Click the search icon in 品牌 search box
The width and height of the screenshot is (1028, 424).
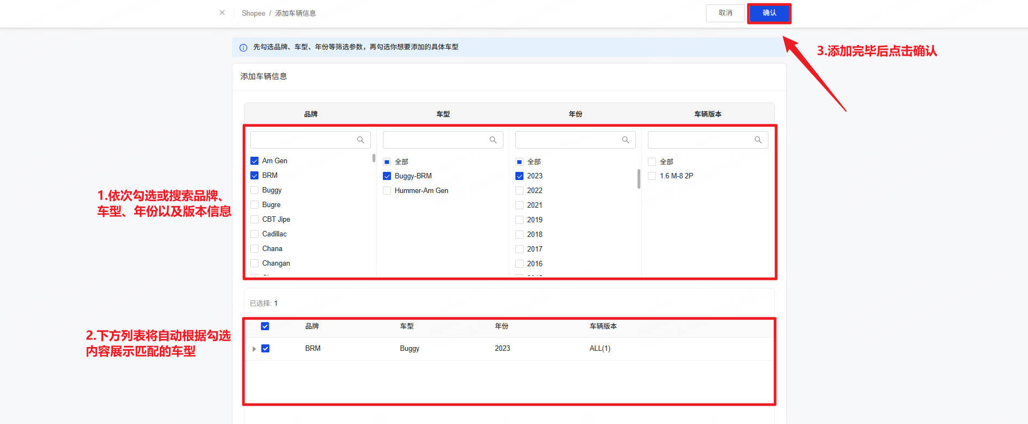pos(361,140)
